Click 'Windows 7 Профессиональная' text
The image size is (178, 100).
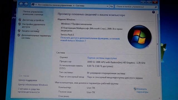[76, 24]
